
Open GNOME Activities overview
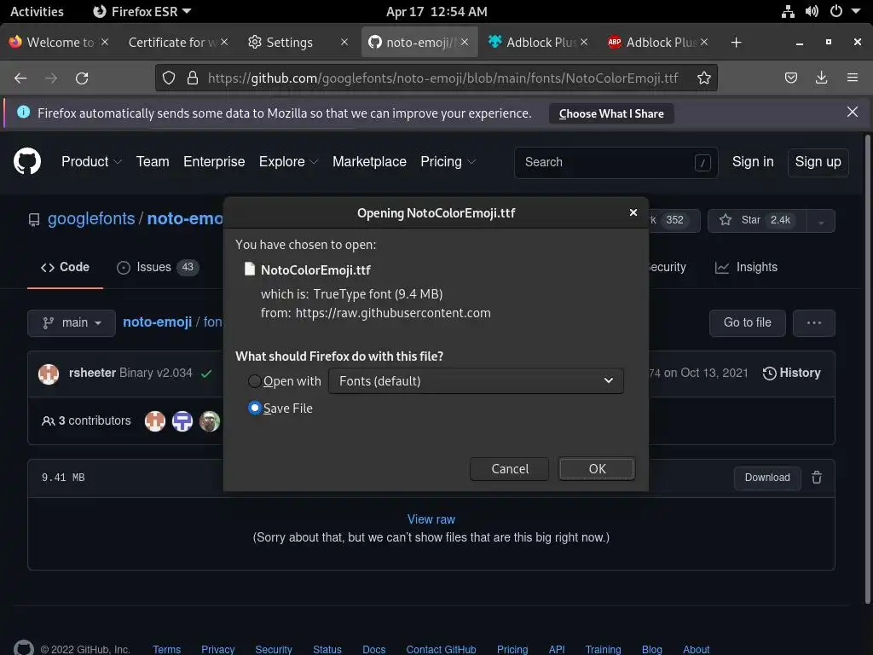[x=37, y=11]
